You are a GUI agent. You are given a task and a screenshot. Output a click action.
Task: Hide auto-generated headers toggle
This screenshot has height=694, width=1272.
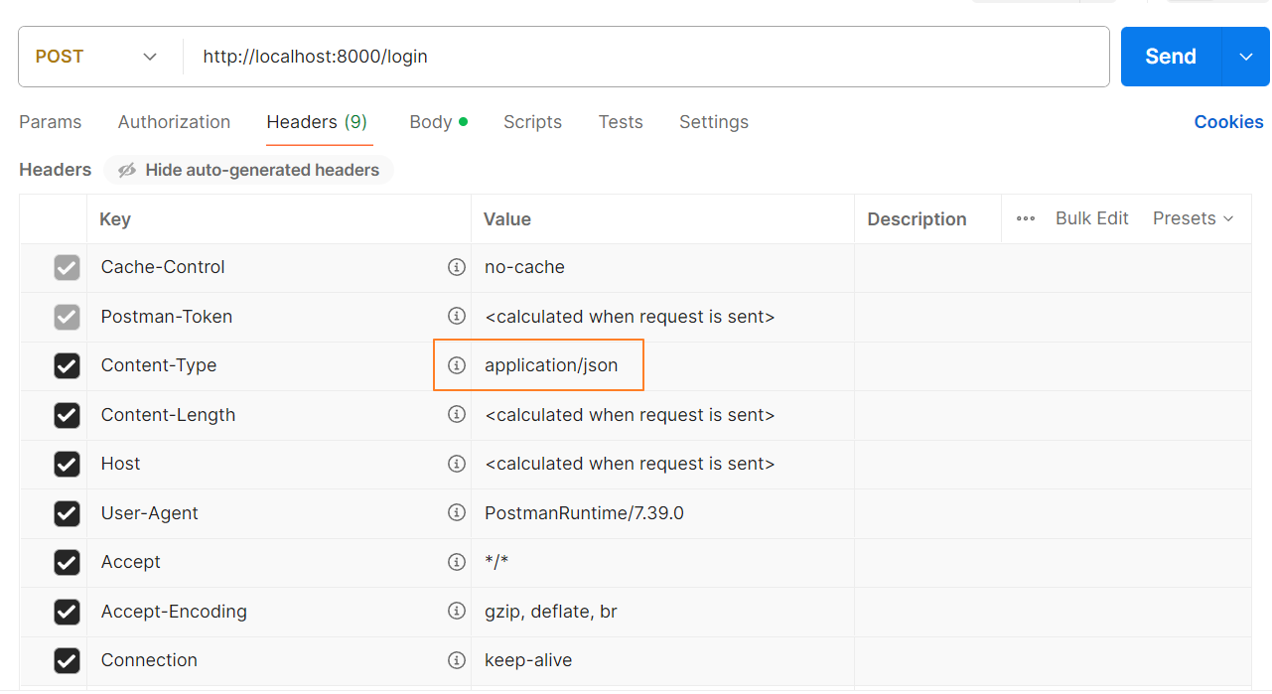click(x=248, y=170)
